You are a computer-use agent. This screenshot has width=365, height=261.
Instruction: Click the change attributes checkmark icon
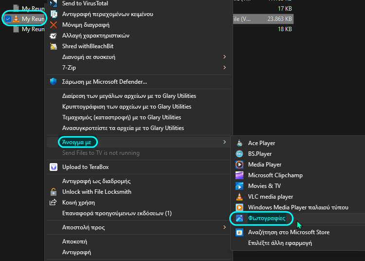coord(54,36)
